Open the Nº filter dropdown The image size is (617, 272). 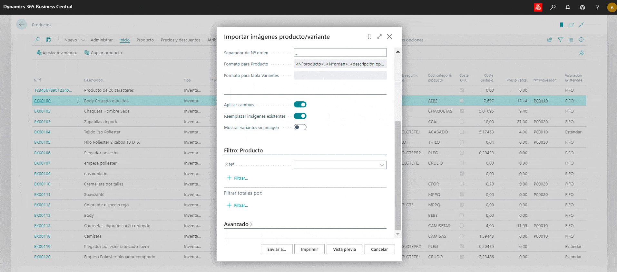(x=382, y=165)
